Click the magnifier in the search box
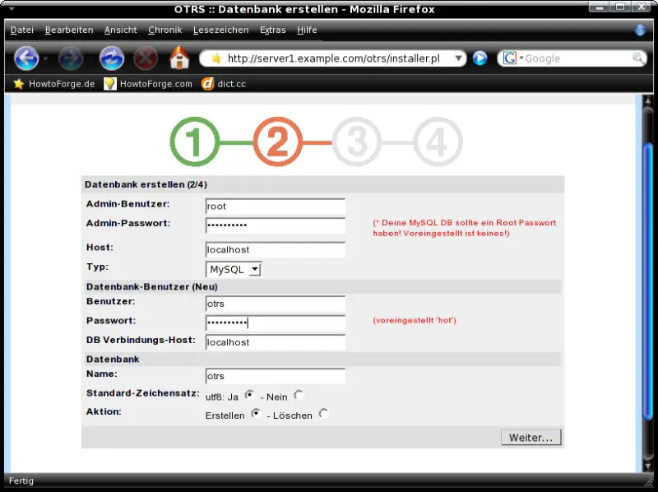Image resolution: width=658 pixels, height=492 pixels. 638,58
